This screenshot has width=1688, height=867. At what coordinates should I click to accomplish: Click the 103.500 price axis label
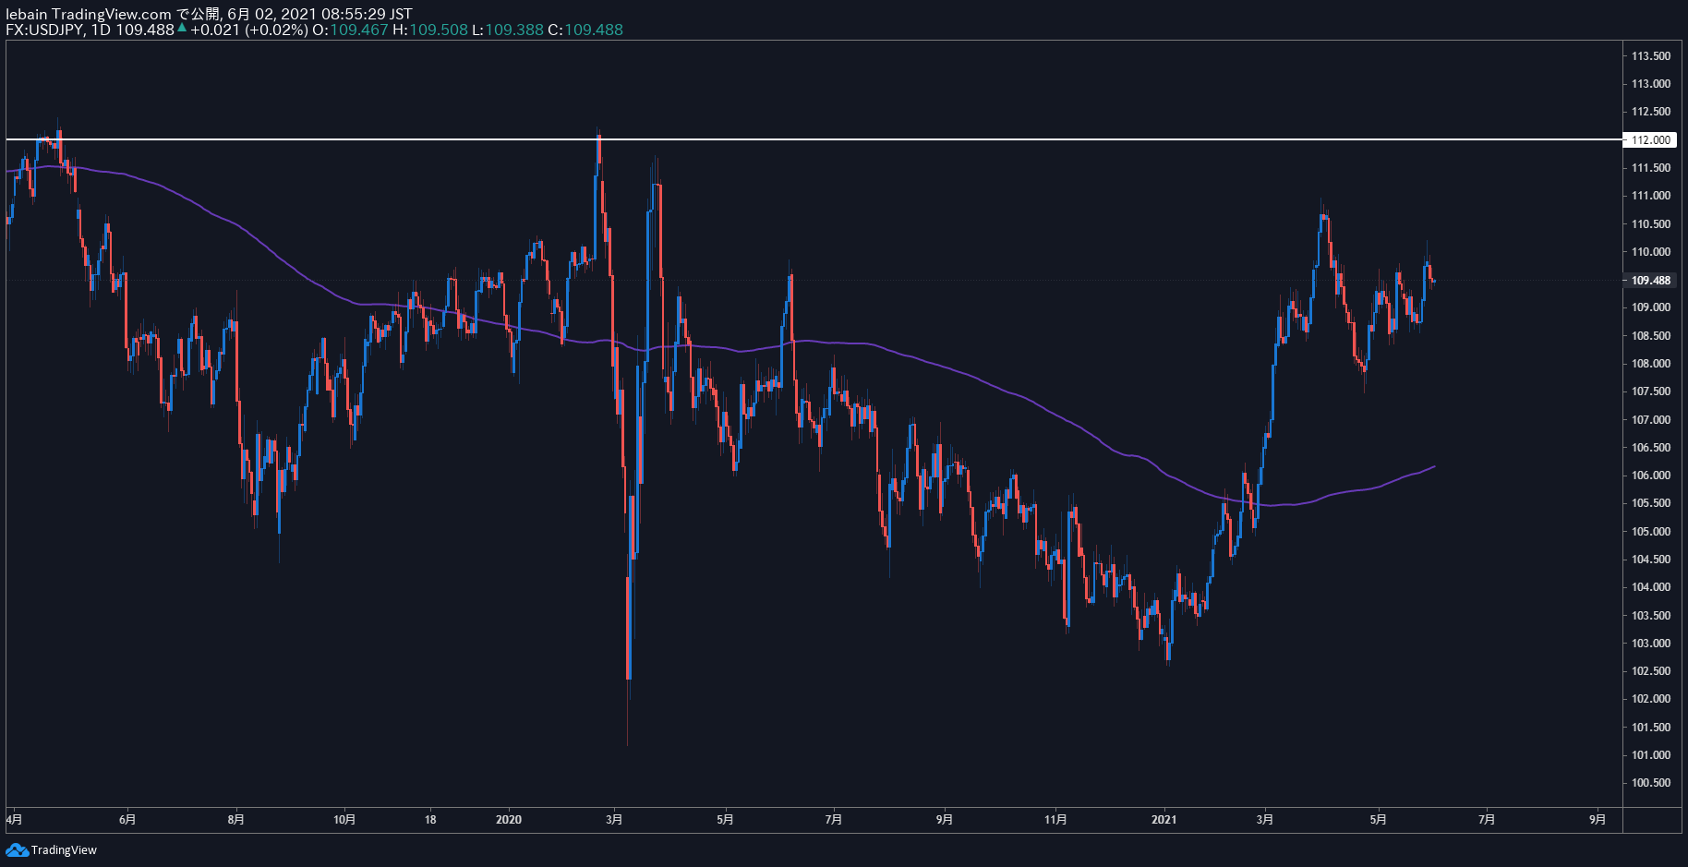(1650, 616)
